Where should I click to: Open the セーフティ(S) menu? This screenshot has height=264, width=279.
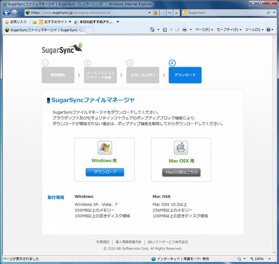[x=229, y=30]
